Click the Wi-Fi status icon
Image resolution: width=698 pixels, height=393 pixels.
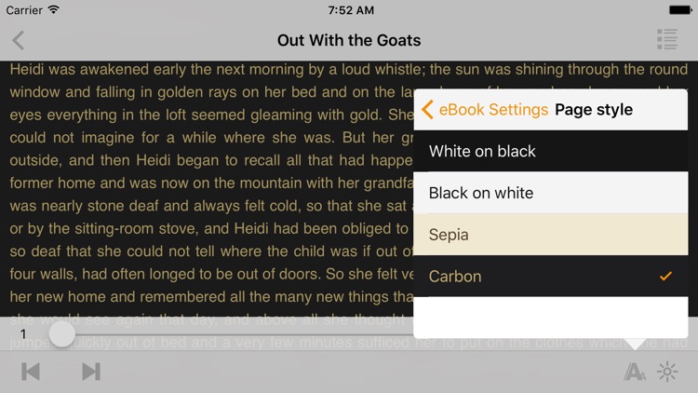pos(53,10)
